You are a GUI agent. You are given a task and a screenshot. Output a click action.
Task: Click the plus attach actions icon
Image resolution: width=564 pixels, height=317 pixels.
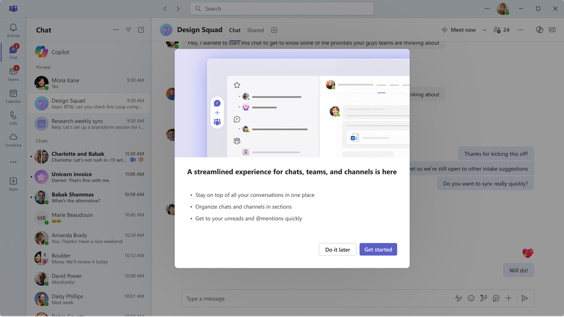click(x=509, y=298)
